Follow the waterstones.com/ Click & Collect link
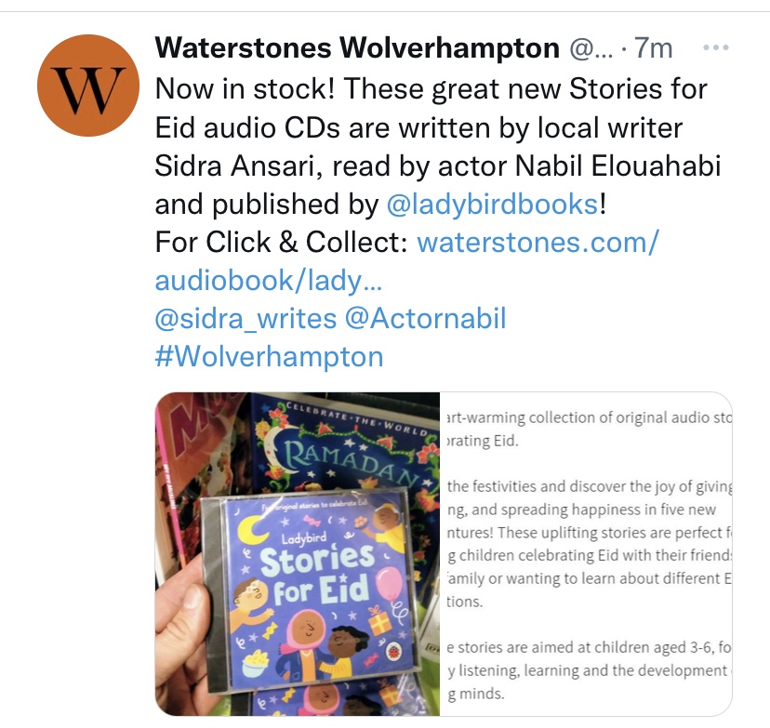Screen dimensions: 770x728 click(x=538, y=243)
